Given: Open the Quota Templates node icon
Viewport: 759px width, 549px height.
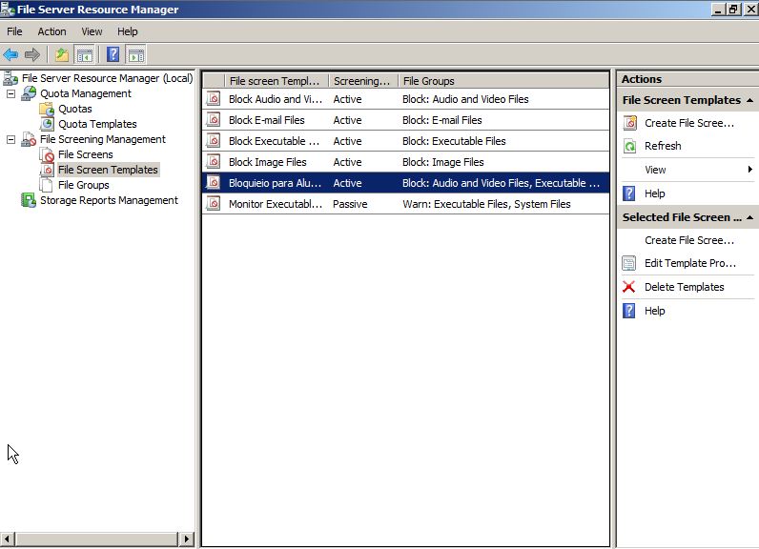Looking at the screenshot, I should coord(47,124).
